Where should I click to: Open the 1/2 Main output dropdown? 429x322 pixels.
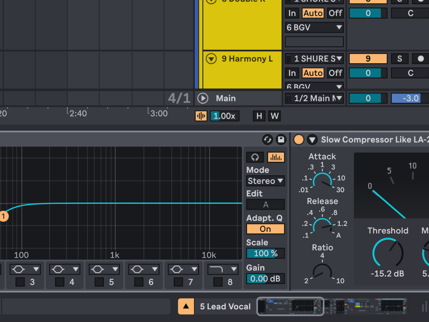coord(314,98)
